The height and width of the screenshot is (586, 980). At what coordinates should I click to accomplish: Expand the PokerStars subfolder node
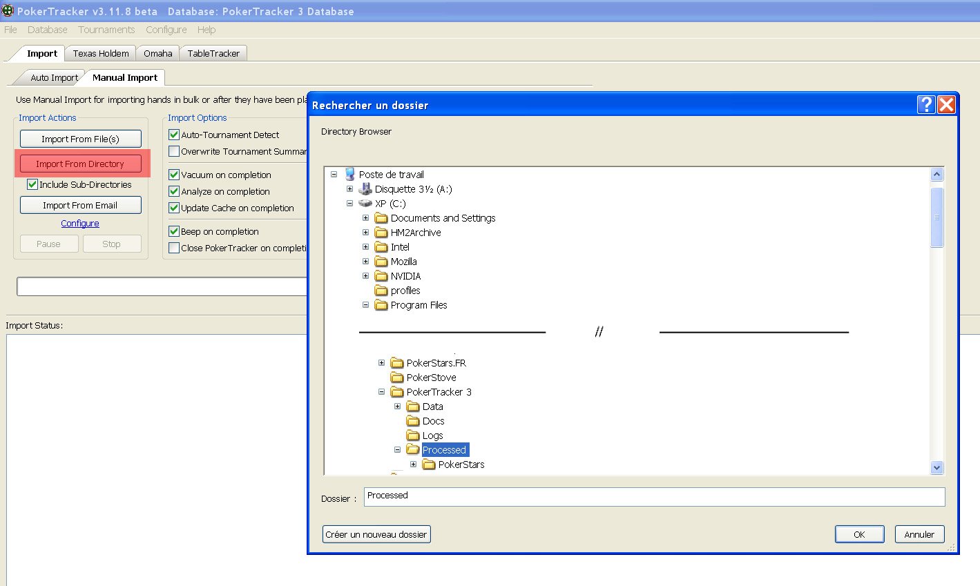point(413,465)
